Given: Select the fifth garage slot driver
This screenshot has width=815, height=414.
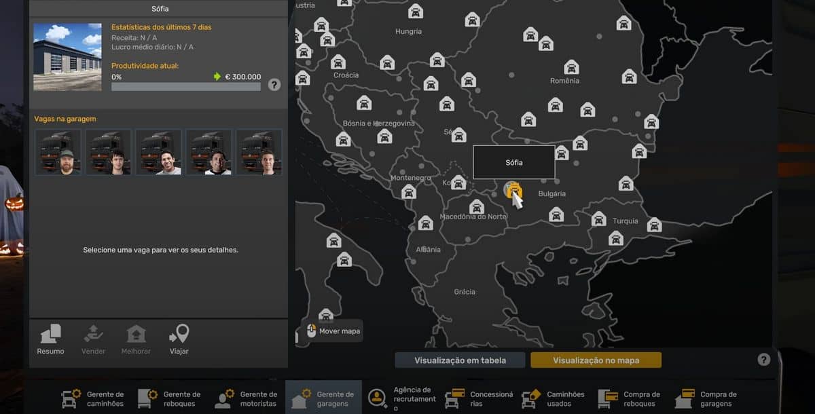Looking at the screenshot, I should pos(259,153).
